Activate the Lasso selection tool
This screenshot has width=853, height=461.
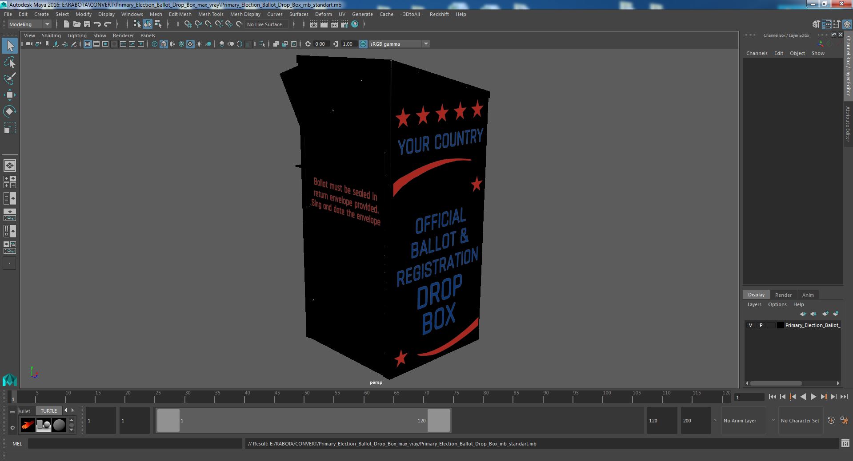(10, 63)
